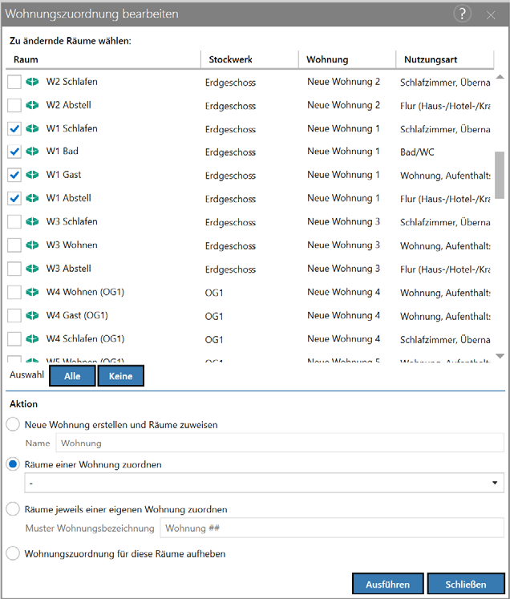Check the W4 Gast (OG1) checkbox

point(14,316)
